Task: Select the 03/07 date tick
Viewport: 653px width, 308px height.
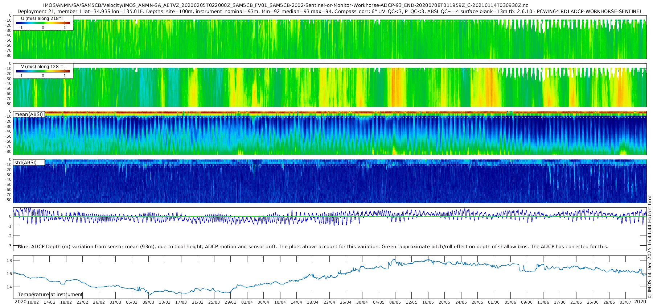Action: point(625,302)
